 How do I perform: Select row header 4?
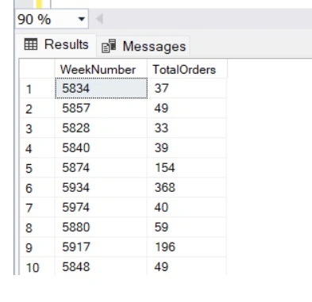point(37,147)
